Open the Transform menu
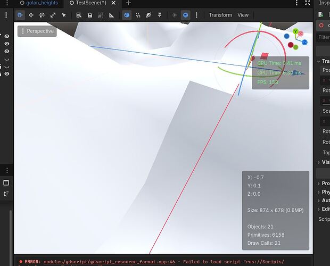This screenshot has width=330, height=266. click(x=220, y=15)
